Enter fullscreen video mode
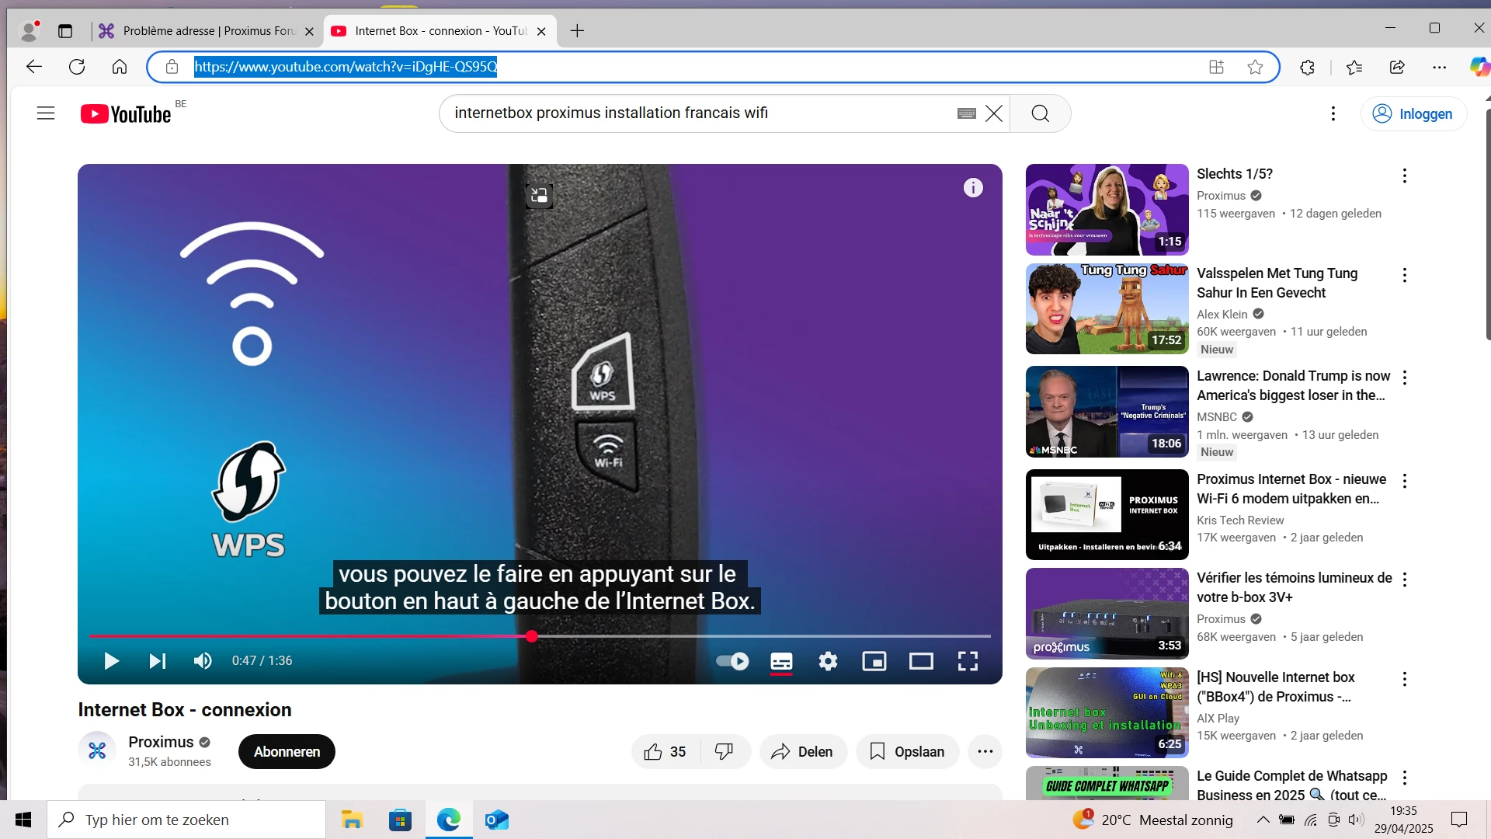The height and width of the screenshot is (839, 1491). pos(968,661)
